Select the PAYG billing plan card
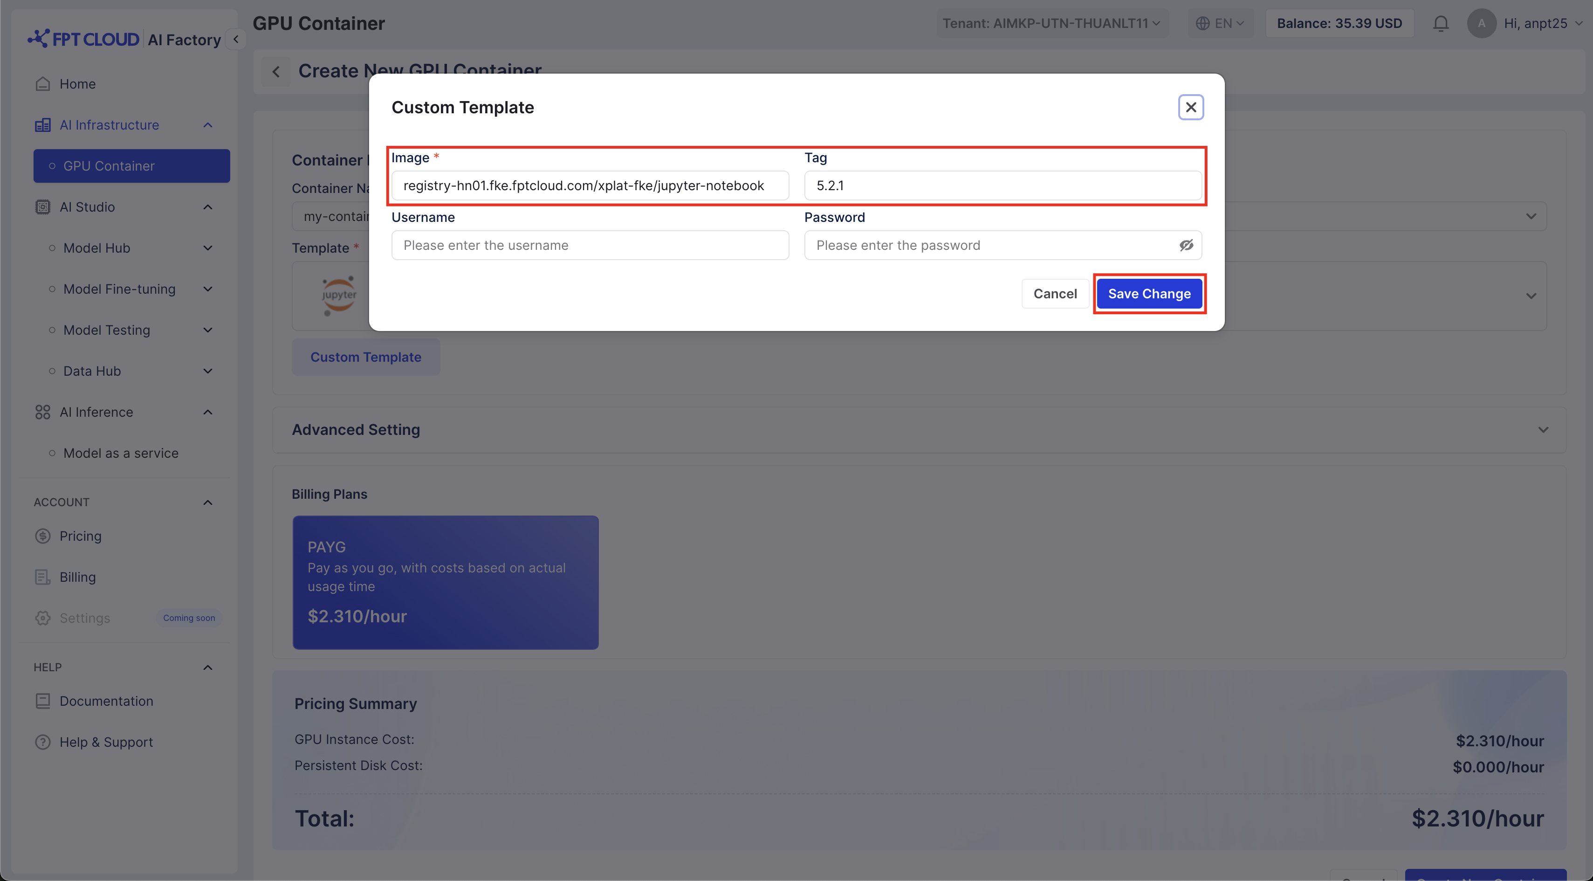The height and width of the screenshot is (881, 1593). click(x=445, y=582)
